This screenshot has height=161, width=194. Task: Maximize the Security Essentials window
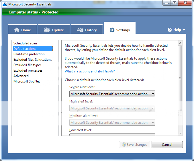(175, 3)
